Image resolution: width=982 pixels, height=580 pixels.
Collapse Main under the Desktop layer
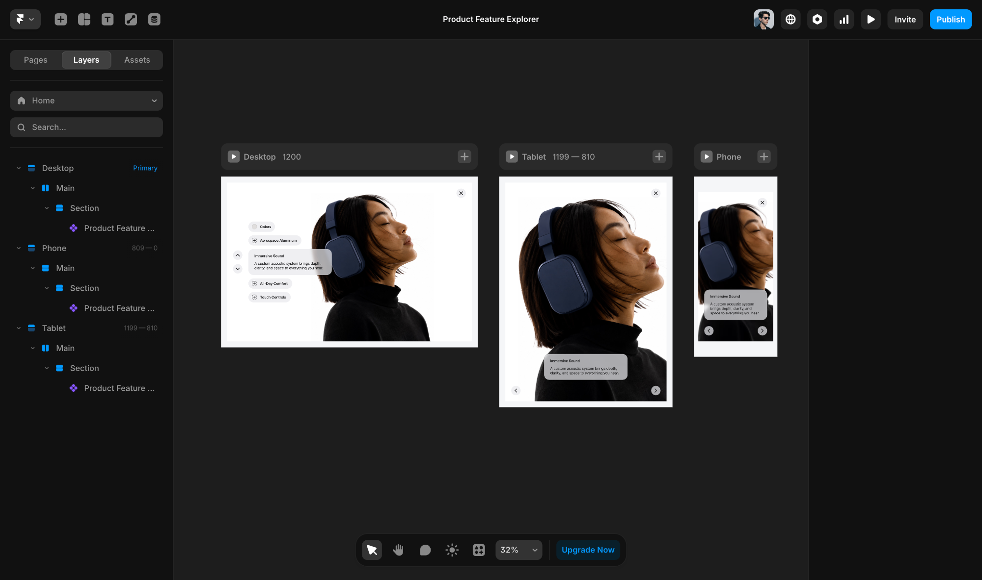(x=33, y=188)
